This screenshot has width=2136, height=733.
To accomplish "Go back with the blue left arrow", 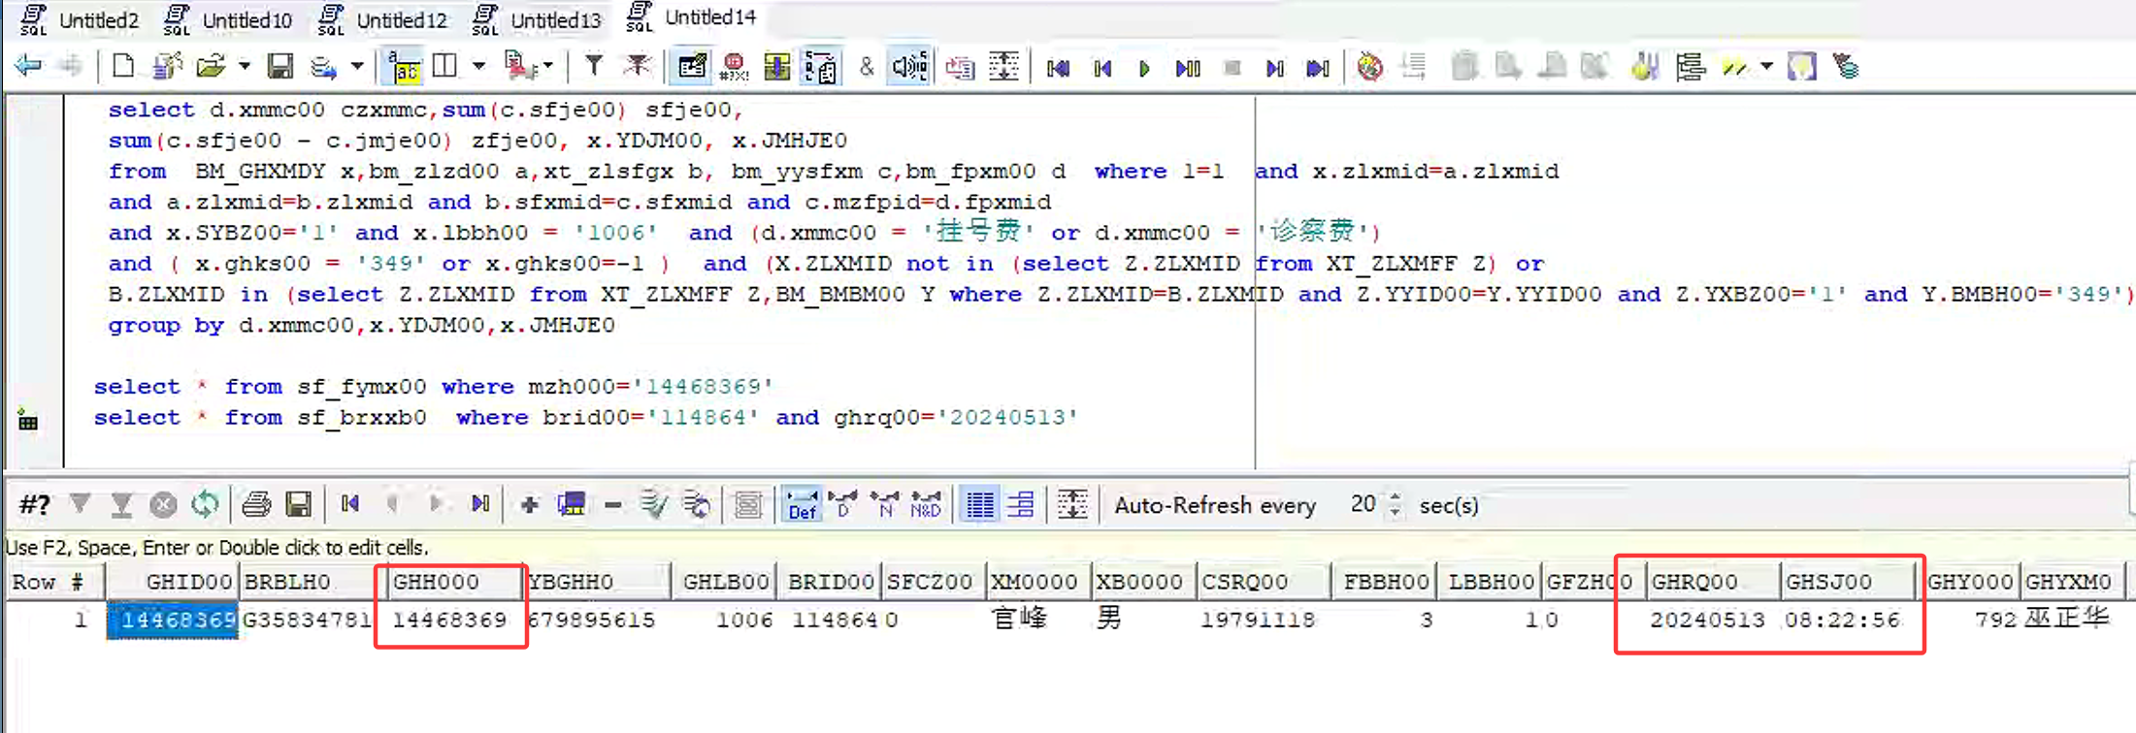I will [x=28, y=66].
